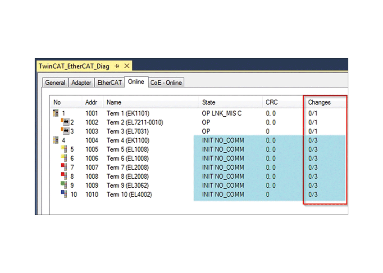Click INIT NO_COMM state of Term 4

pyautogui.click(x=223, y=141)
